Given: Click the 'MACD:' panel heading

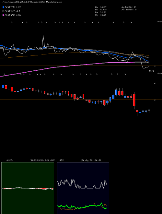Looking at the screenshot, I should point(10,160).
